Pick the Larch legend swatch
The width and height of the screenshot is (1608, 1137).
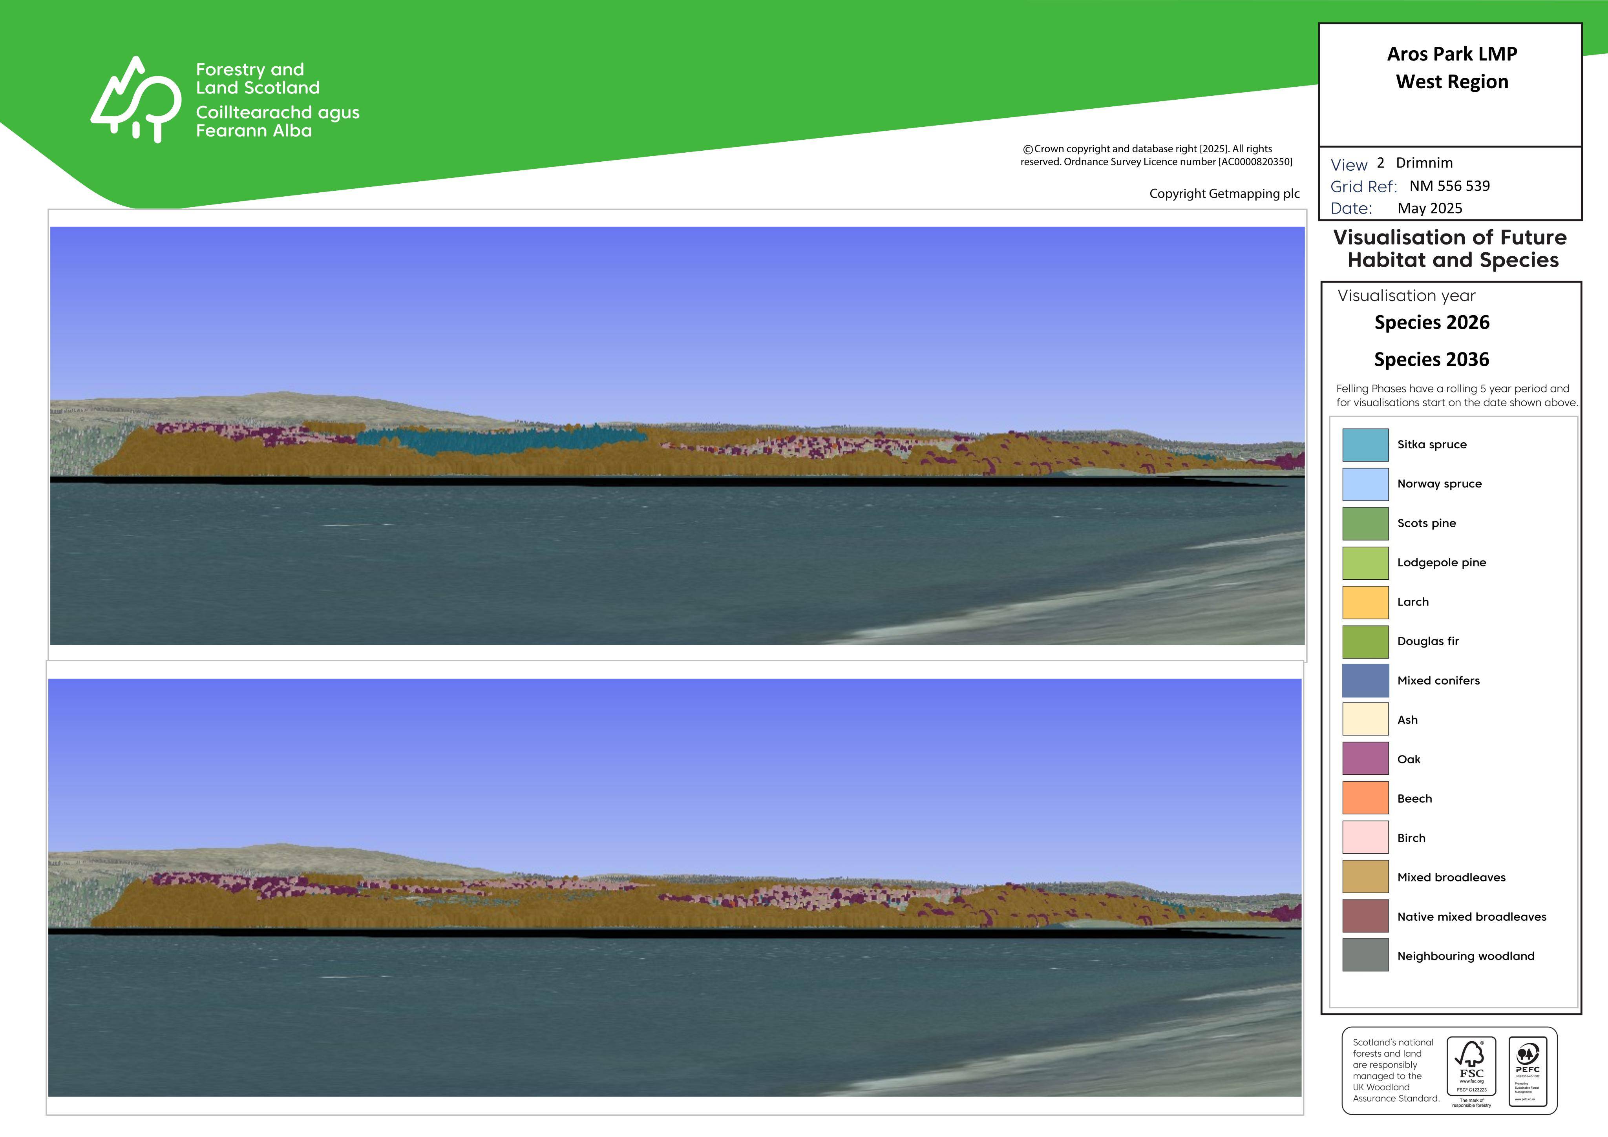(1365, 602)
